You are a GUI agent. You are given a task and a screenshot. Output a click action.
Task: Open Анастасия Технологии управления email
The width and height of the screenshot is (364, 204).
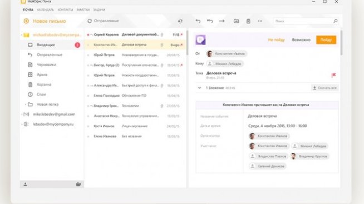coord(135,116)
